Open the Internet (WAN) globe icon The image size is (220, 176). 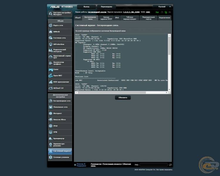pos(50,113)
